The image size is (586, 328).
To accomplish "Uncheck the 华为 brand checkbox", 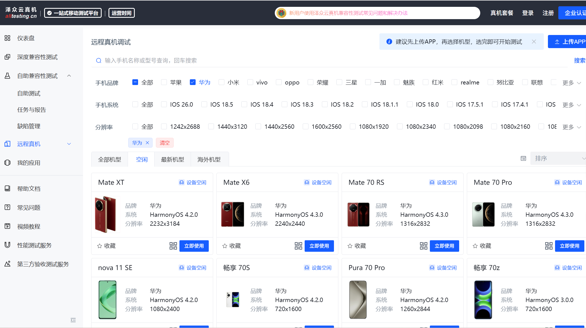I will (x=193, y=82).
